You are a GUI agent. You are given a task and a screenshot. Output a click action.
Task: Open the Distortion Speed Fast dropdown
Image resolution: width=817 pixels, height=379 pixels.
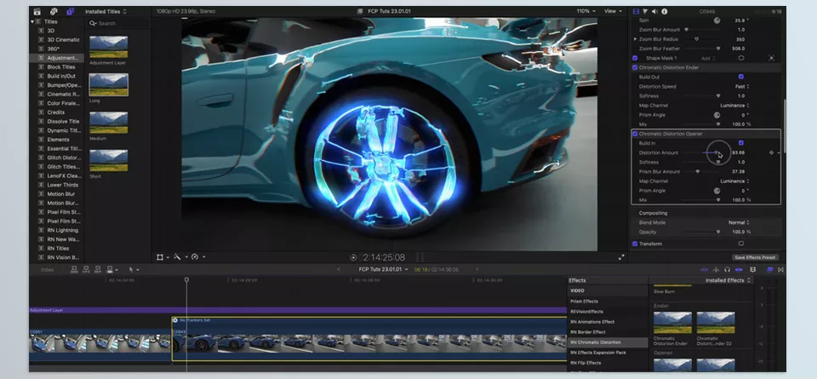pyautogui.click(x=742, y=87)
